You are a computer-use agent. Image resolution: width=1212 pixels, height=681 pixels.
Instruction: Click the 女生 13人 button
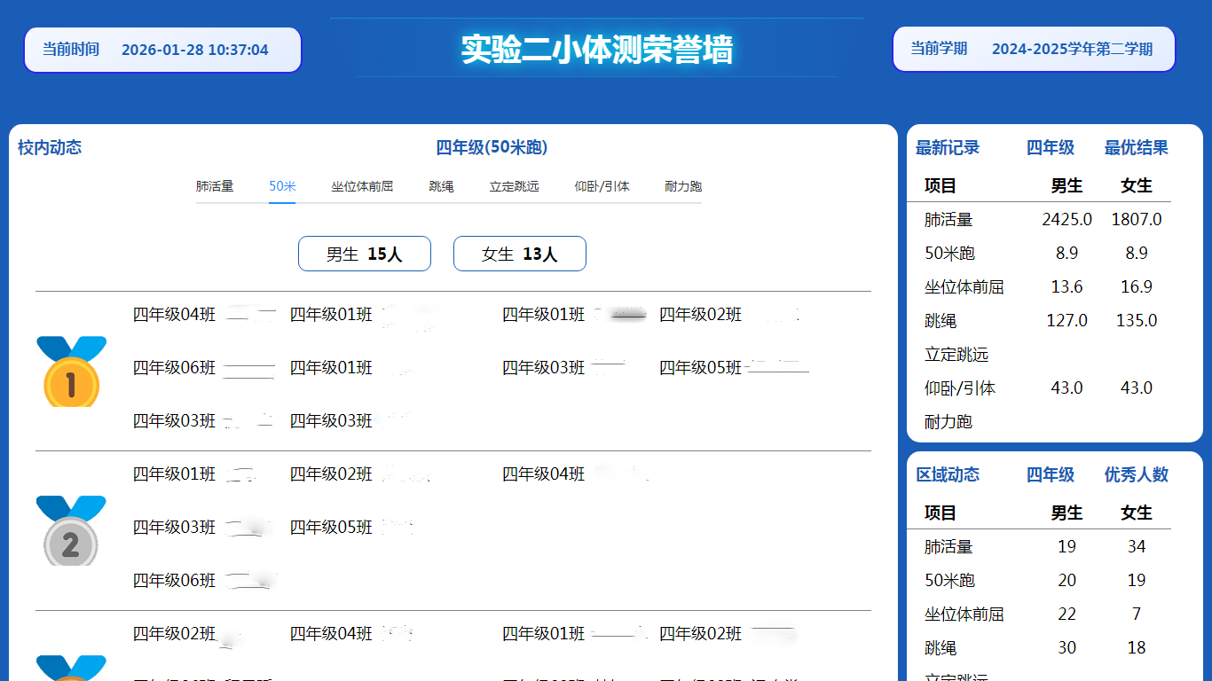[520, 254]
